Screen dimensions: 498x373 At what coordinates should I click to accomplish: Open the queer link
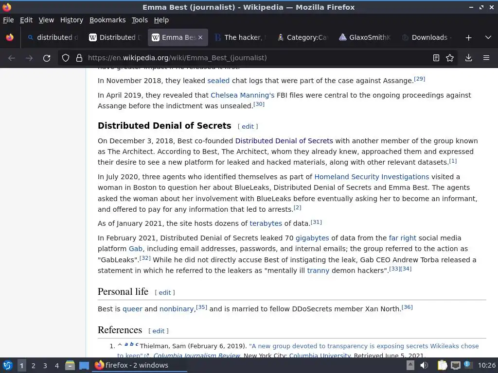132,309
